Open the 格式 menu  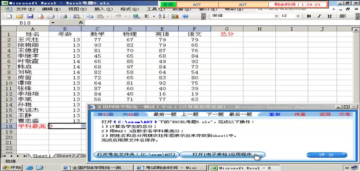coord(130,9)
